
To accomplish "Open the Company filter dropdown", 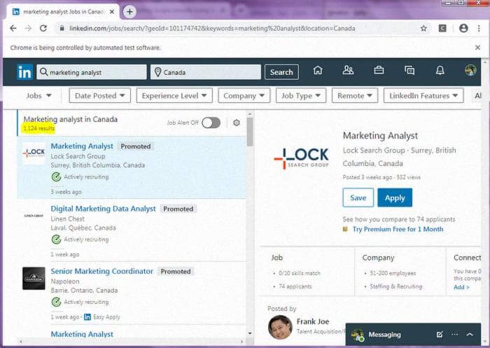I will (x=244, y=96).
